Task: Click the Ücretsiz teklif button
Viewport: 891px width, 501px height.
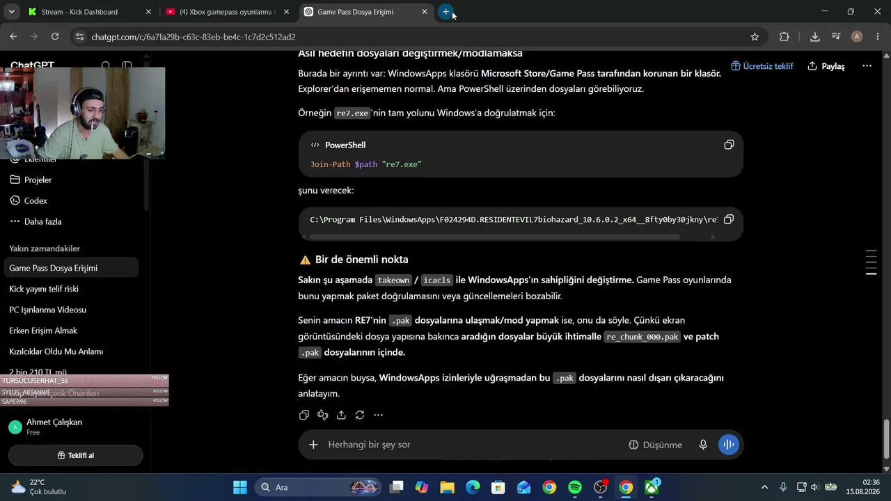Action: click(x=762, y=66)
